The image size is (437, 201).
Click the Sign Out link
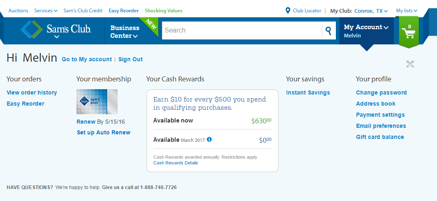(x=130, y=59)
